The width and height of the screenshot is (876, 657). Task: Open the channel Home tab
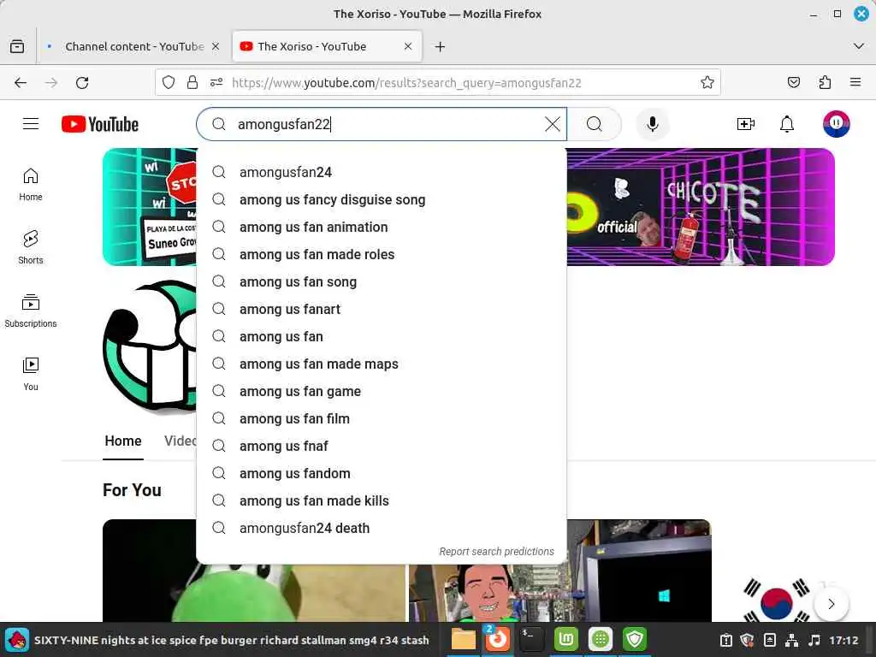click(123, 441)
